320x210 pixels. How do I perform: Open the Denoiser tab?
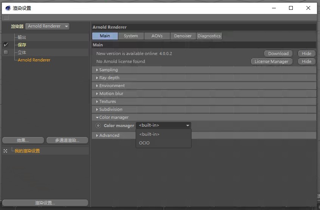click(183, 36)
